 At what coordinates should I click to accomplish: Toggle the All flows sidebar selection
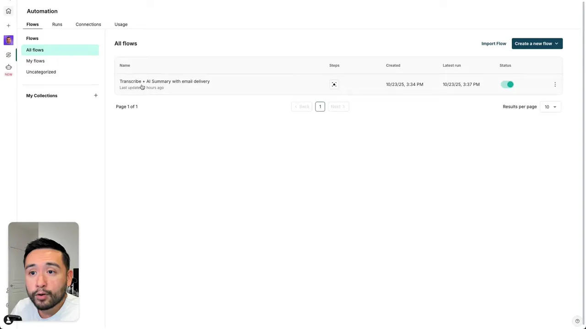(35, 50)
